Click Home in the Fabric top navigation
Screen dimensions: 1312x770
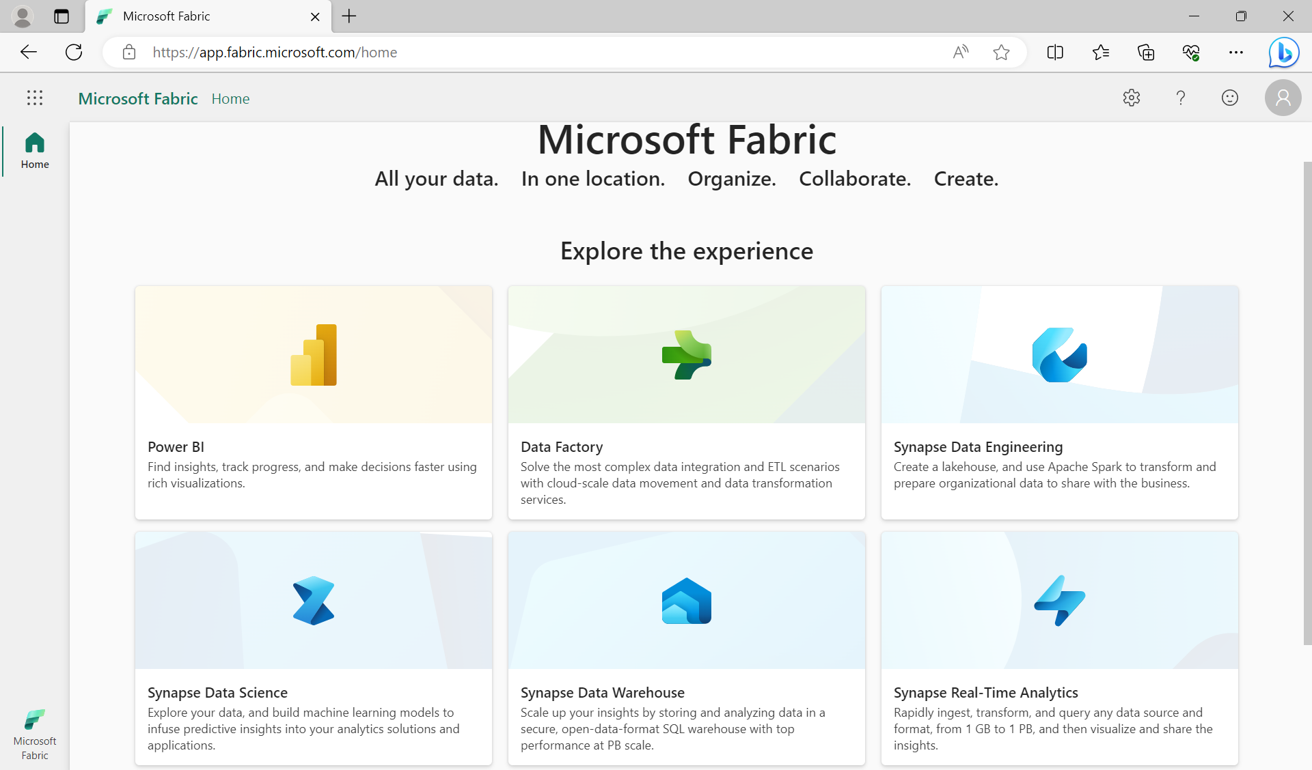click(x=230, y=98)
